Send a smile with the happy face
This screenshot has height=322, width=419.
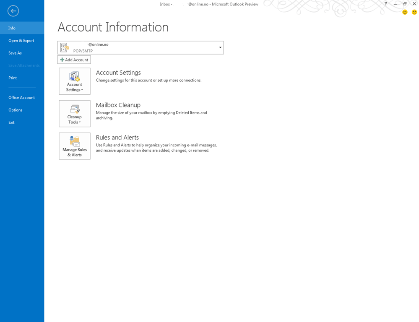point(405,12)
